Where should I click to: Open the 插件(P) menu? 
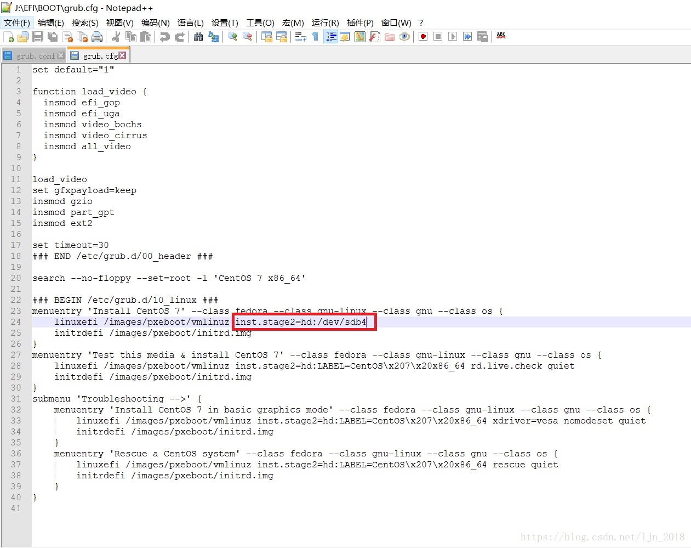360,22
